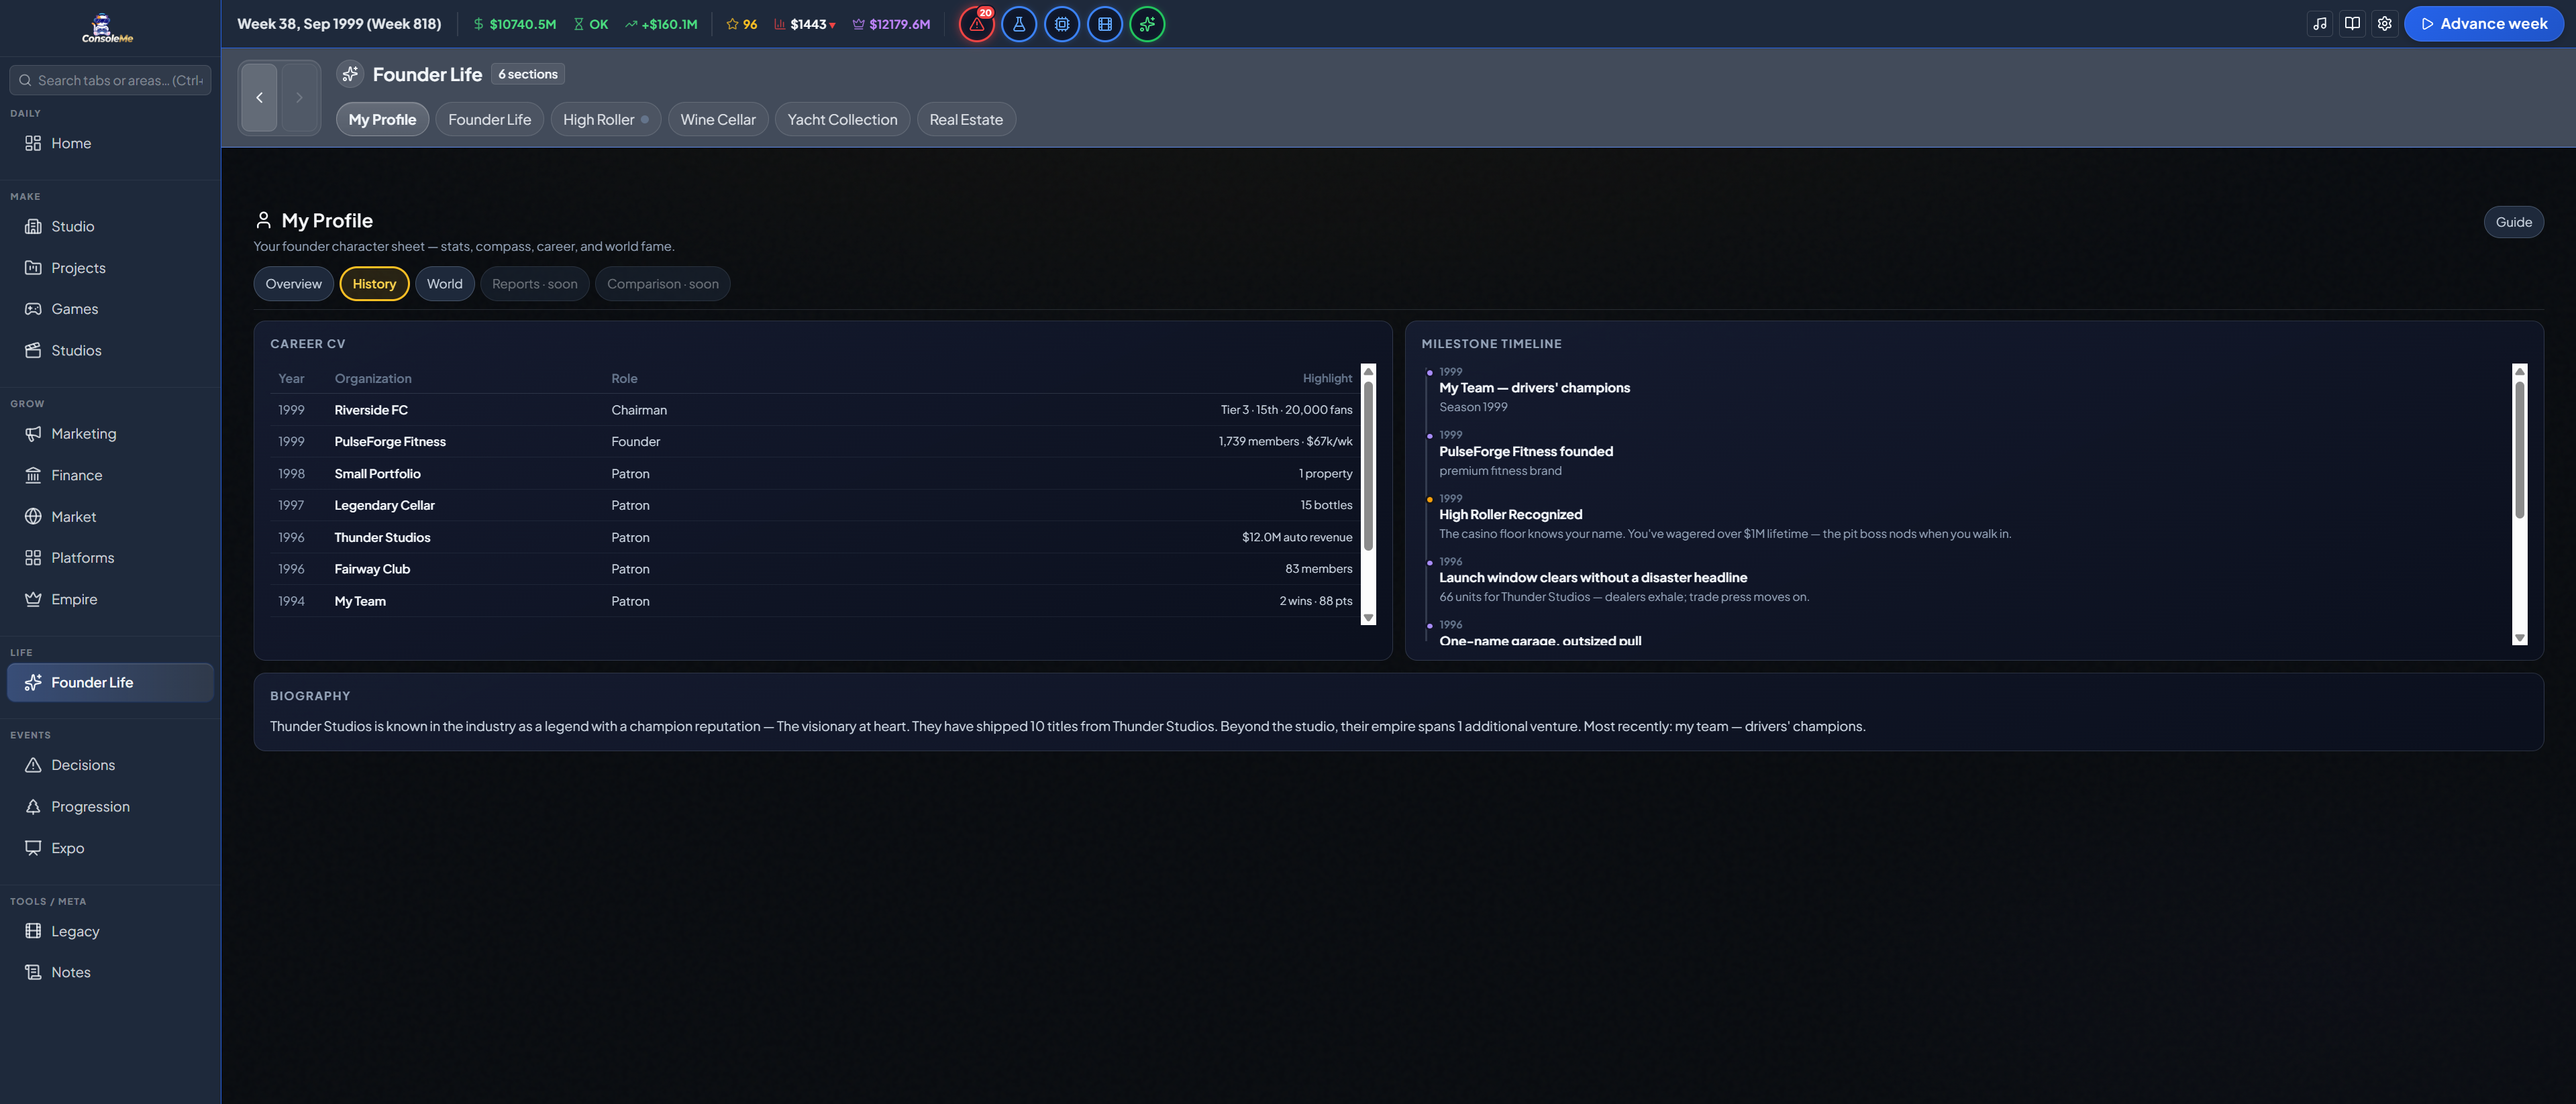Click the 96 star rating indicator
The width and height of the screenshot is (2576, 1104).
741,24
